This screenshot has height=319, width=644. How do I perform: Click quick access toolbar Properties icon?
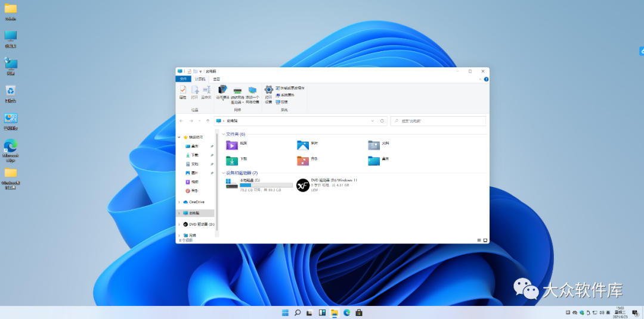(x=190, y=71)
